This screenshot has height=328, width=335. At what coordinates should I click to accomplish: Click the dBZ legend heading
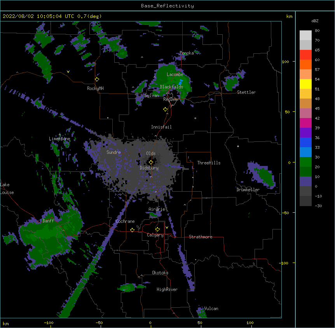(x=315, y=21)
